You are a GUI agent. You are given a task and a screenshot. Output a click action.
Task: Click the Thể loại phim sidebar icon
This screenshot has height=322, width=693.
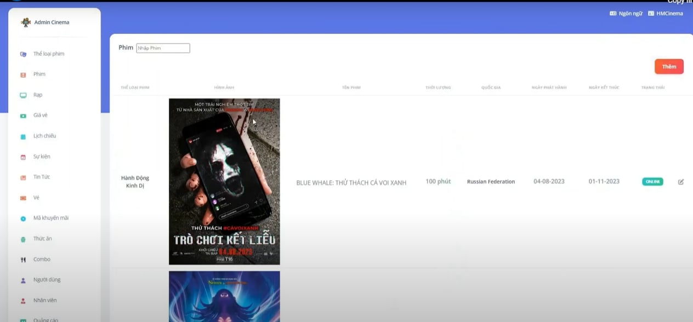pyautogui.click(x=23, y=54)
